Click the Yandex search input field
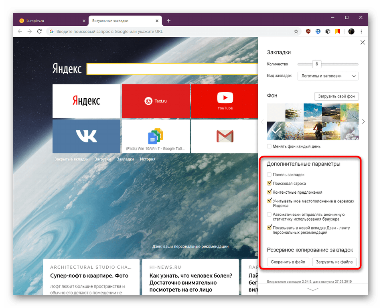 click(172, 69)
